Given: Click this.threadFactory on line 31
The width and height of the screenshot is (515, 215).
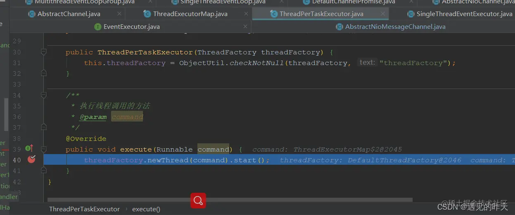Looking at the screenshot, I should coord(125,63).
